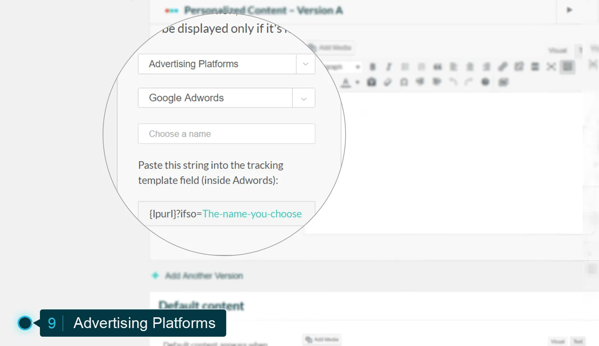This screenshot has height=346, width=599.
Task: Click the insert link chain icon
Action: pos(503,67)
